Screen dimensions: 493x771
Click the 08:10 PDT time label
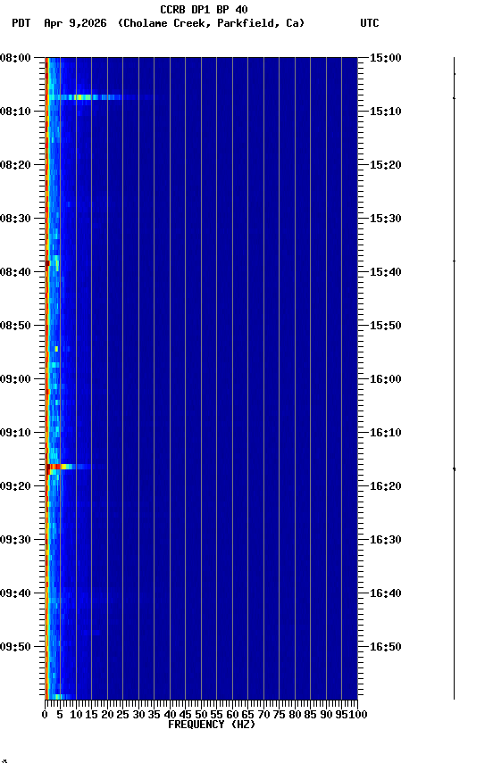pos(15,112)
